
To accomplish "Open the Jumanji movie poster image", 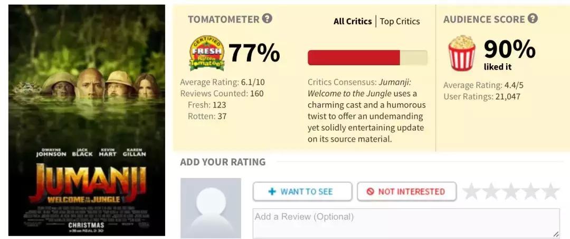I will point(87,120).
